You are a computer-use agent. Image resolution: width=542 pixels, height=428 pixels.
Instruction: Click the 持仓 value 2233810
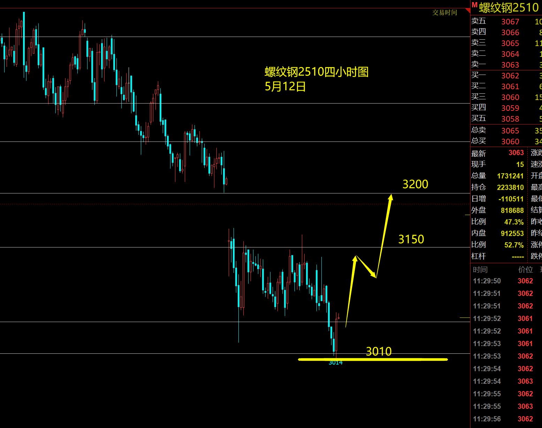510,188
